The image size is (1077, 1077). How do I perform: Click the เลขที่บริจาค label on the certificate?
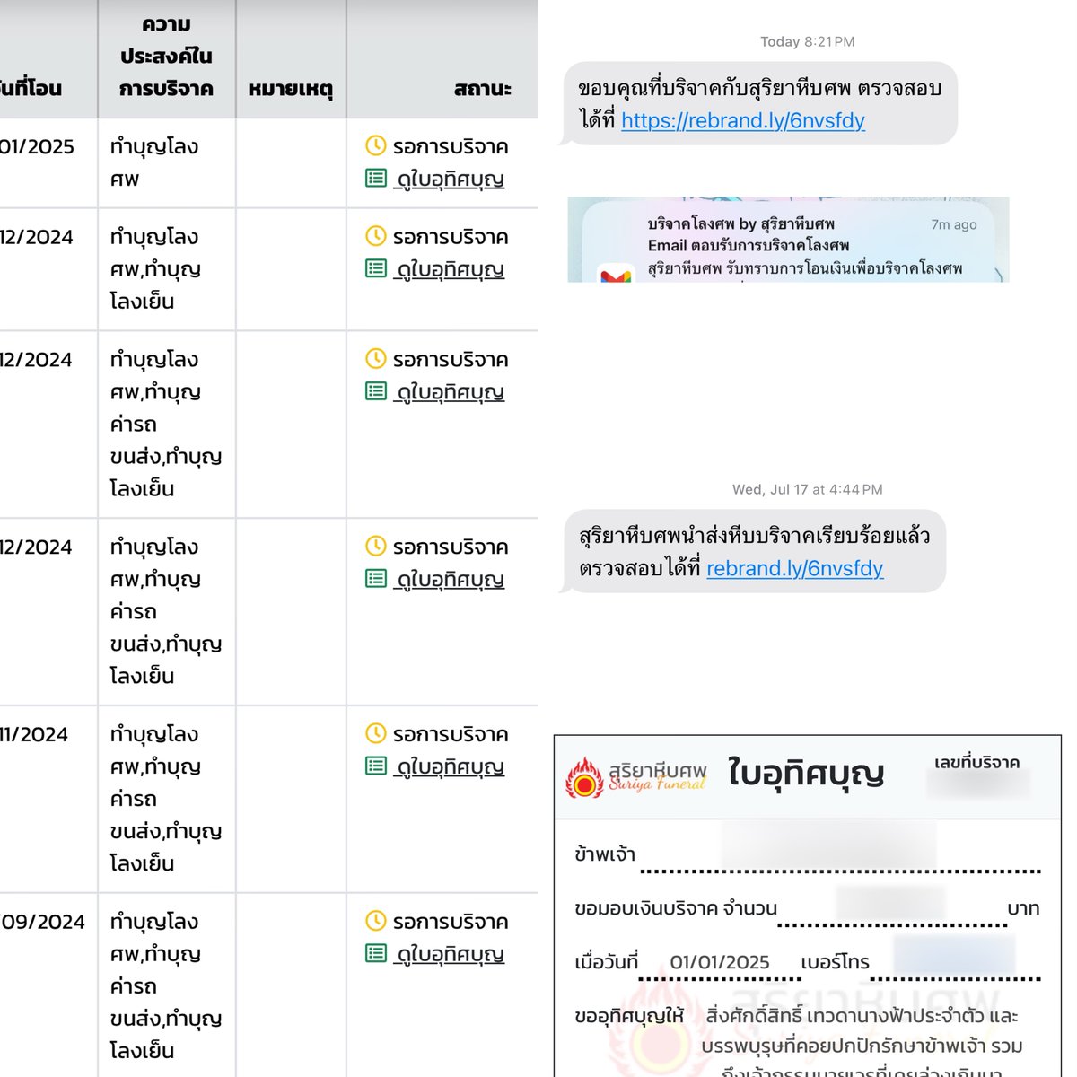(976, 763)
